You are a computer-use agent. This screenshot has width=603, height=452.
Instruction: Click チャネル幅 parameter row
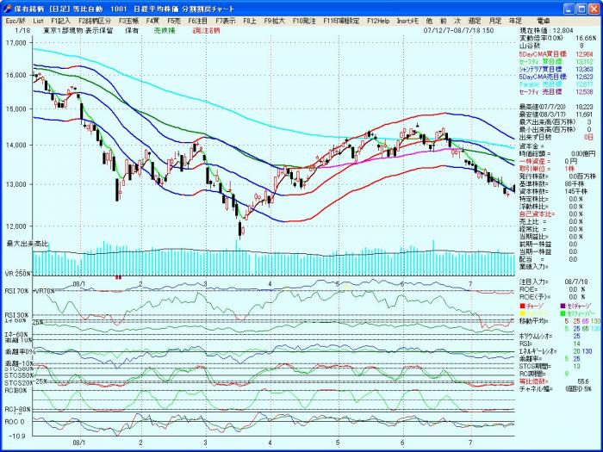556,389
